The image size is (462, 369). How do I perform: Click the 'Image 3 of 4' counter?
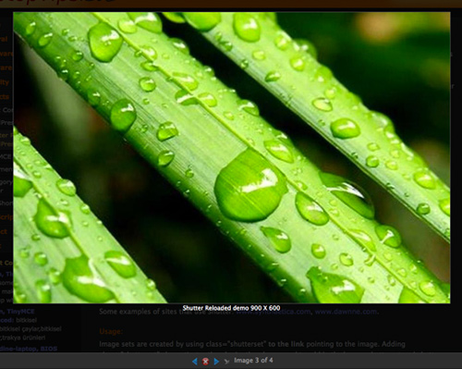253,360
